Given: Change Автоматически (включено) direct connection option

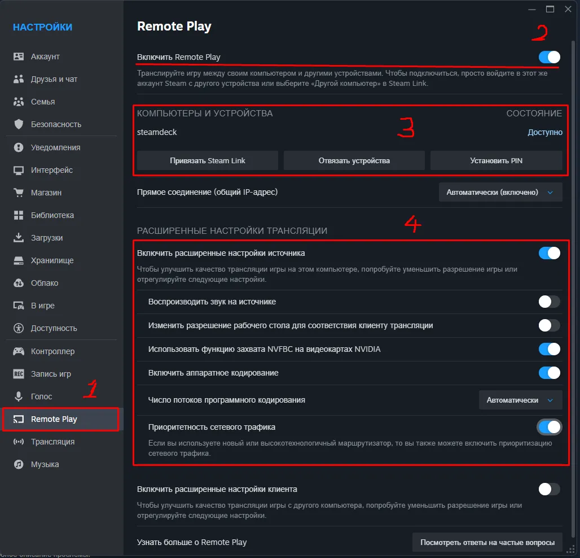Looking at the screenshot, I should pos(500,192).
